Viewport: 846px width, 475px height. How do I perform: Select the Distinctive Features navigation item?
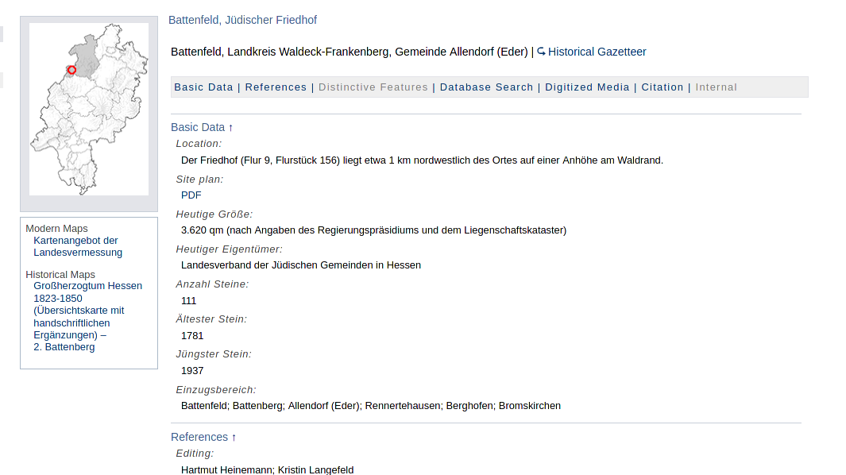(373, 87)
